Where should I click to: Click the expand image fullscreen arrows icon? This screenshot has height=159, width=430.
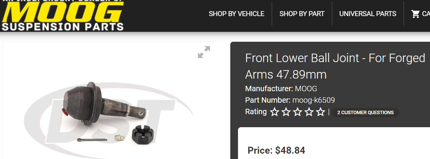[204, 52]
